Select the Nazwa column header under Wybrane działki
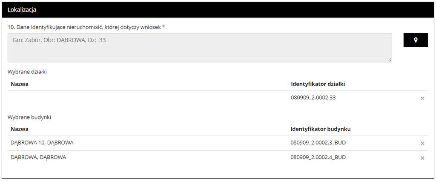The width and height of the screenshot is (436, 181). coord(20,84)
